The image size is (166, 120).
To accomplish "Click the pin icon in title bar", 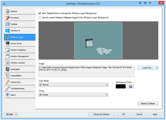I will click(150, 3).
